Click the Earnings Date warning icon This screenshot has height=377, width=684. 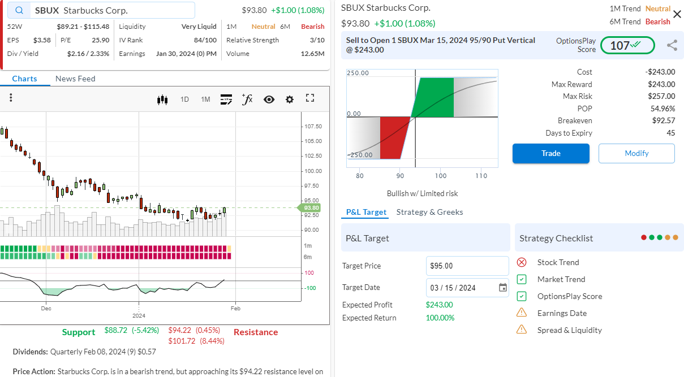tap(522, 313)
